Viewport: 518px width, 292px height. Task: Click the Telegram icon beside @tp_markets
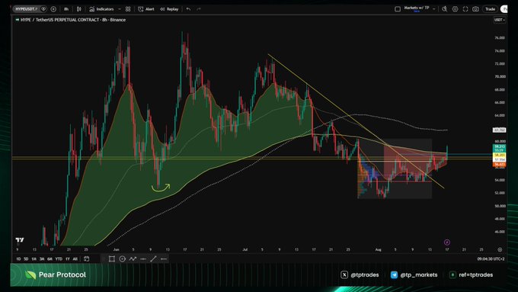pyautogui.click(x=394, y=274)
